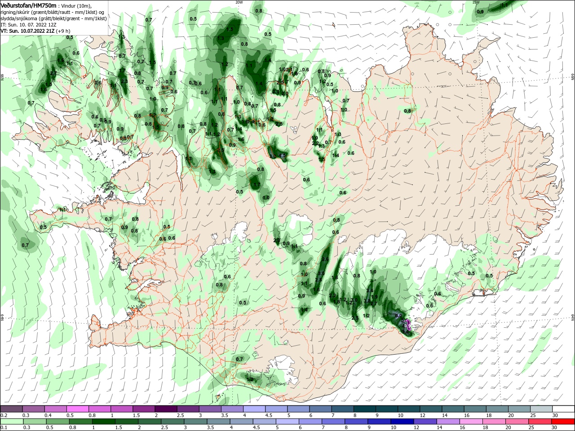Click the 2.6 precipitation value on the map
Viewport: 575px width, 431px height.
point(325,259)
